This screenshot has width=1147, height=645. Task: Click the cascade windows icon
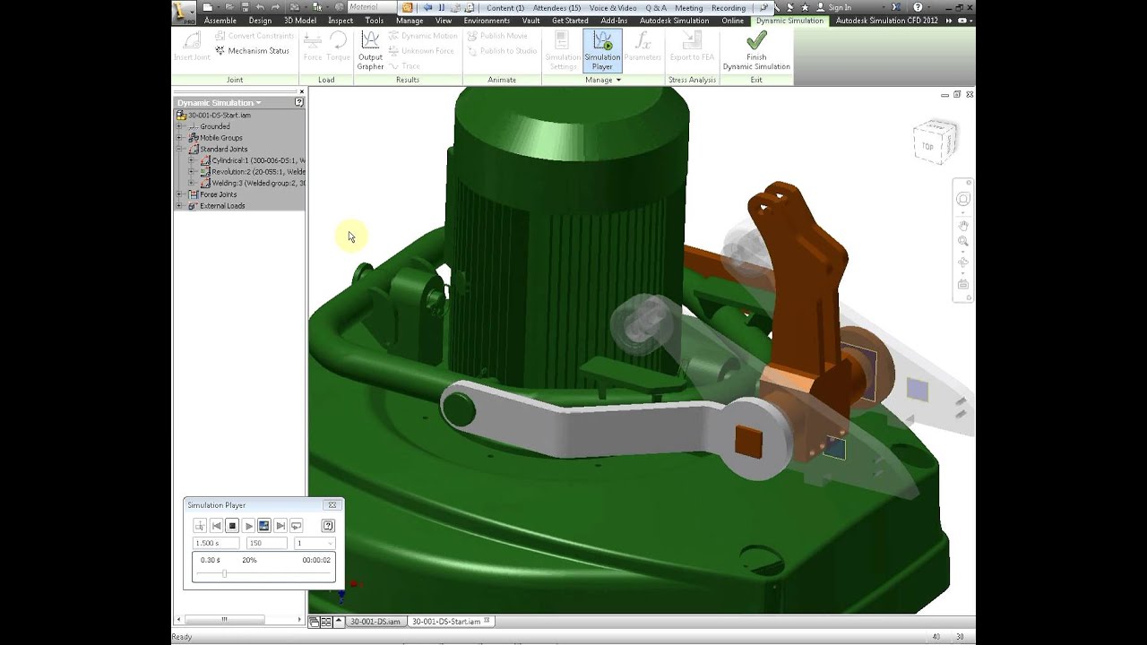click(315, 621)
